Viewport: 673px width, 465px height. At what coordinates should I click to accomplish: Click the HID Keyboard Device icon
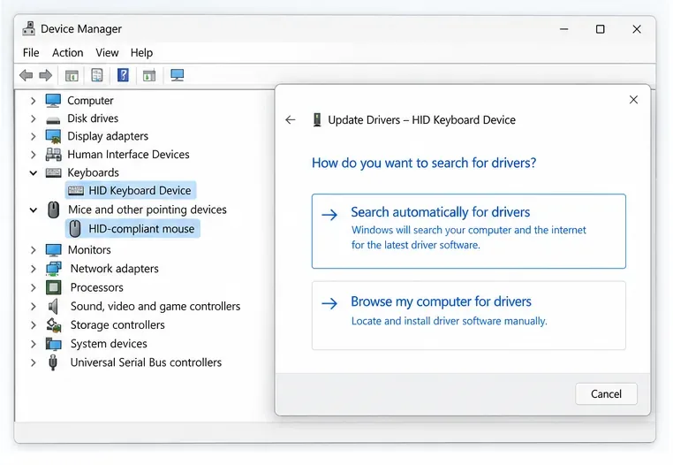(x=76, y=190)
